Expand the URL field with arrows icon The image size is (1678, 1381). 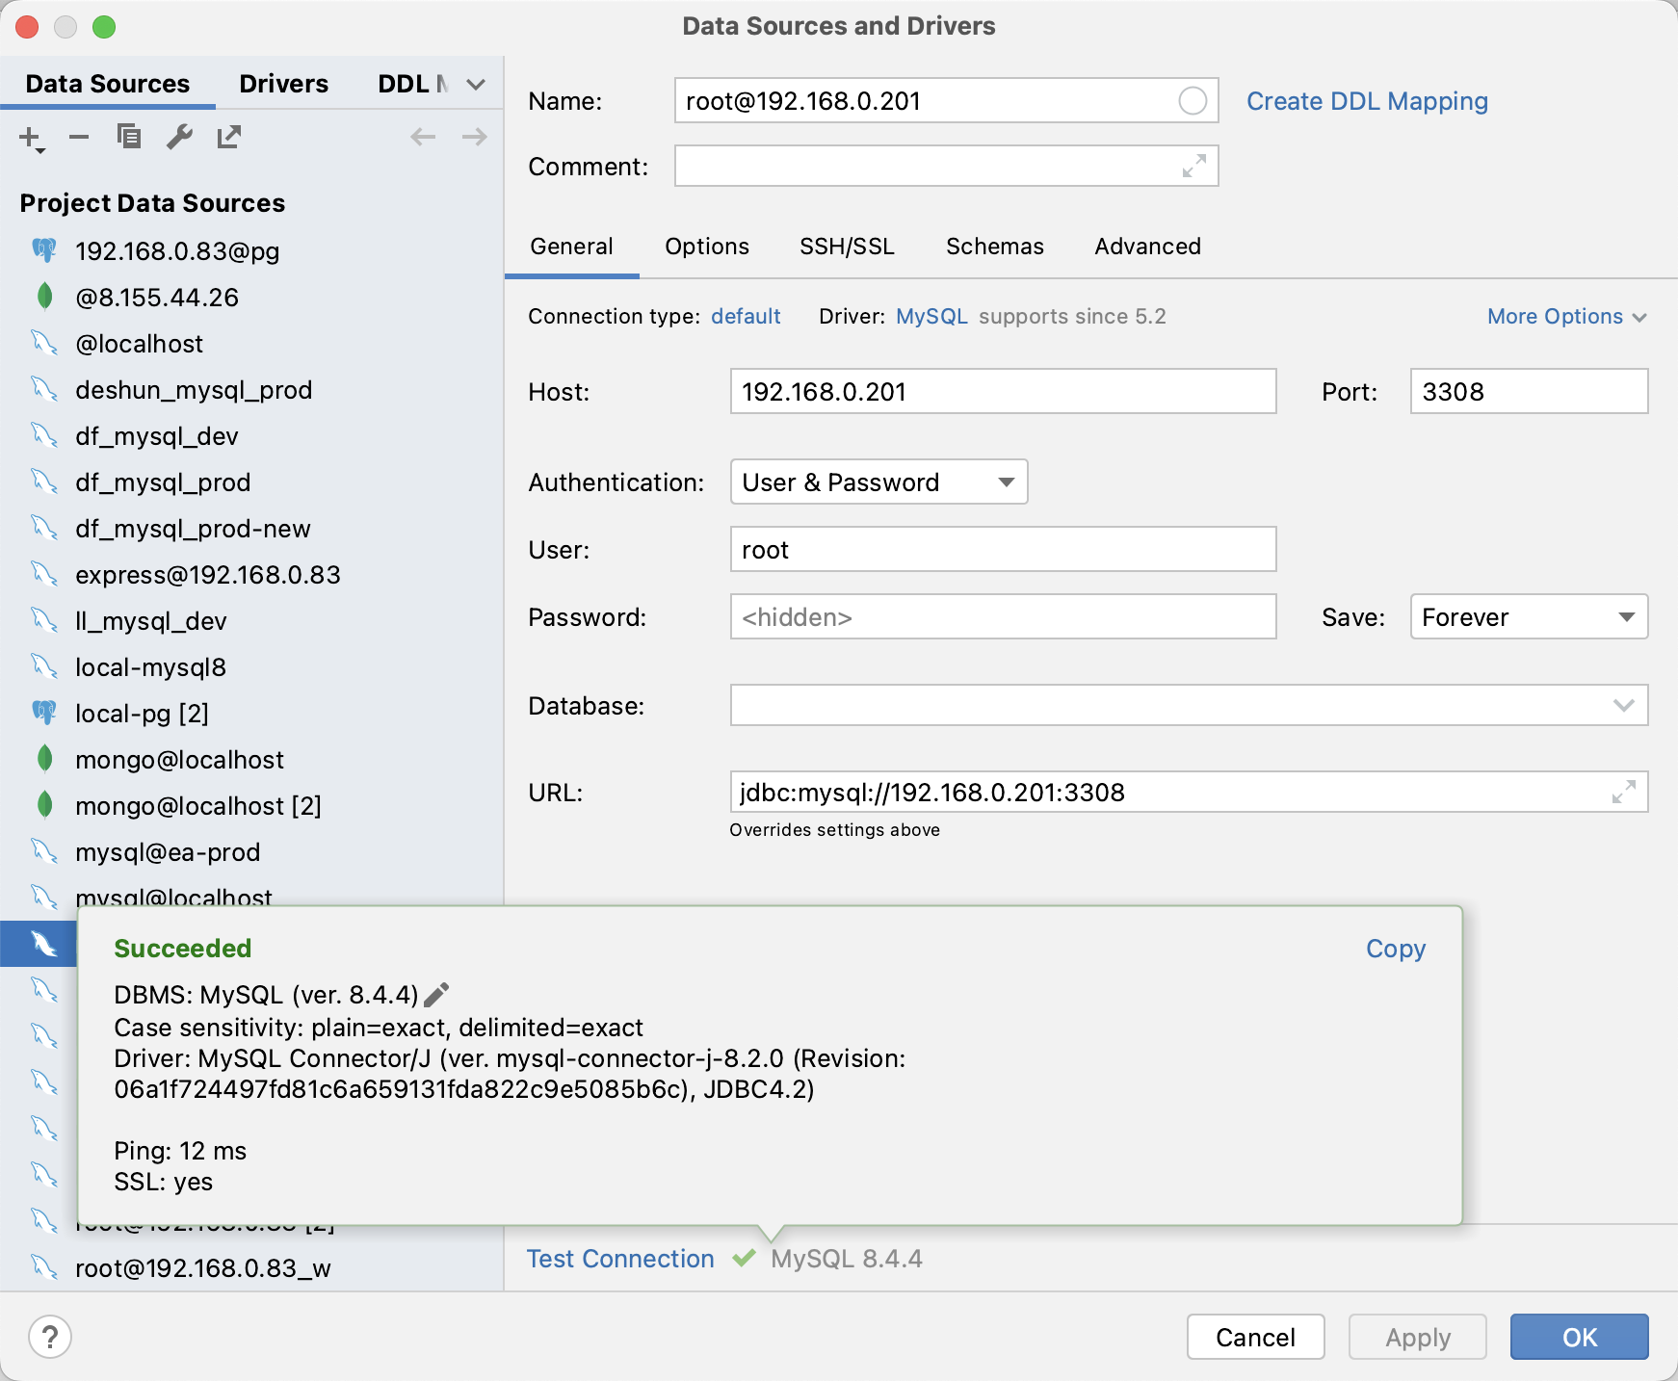pos(1623,793)
